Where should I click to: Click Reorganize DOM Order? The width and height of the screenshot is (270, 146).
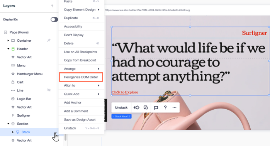click(81, 77)
